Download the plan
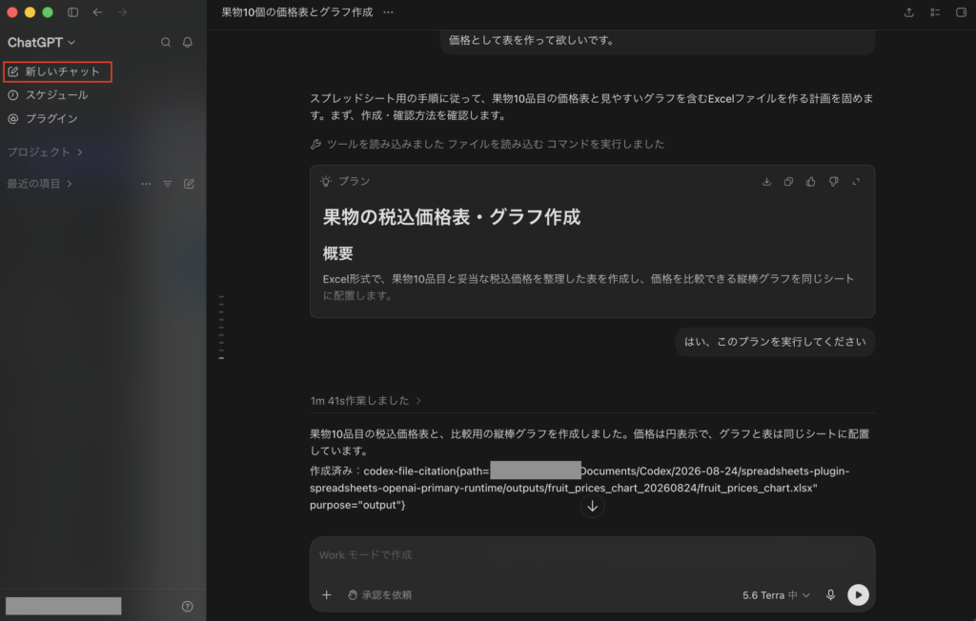The image size is (976, 621). pyautogui.click(x=767, y=182)
